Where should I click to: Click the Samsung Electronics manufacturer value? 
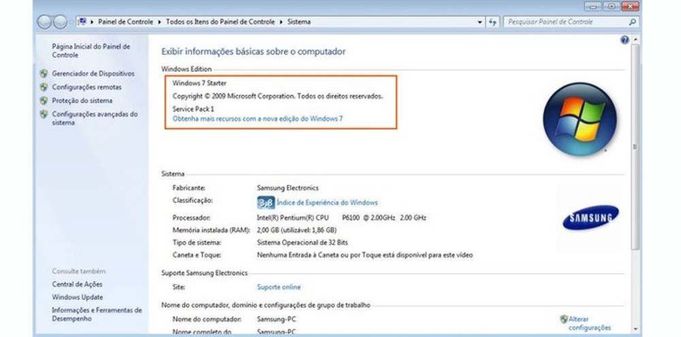287,188
